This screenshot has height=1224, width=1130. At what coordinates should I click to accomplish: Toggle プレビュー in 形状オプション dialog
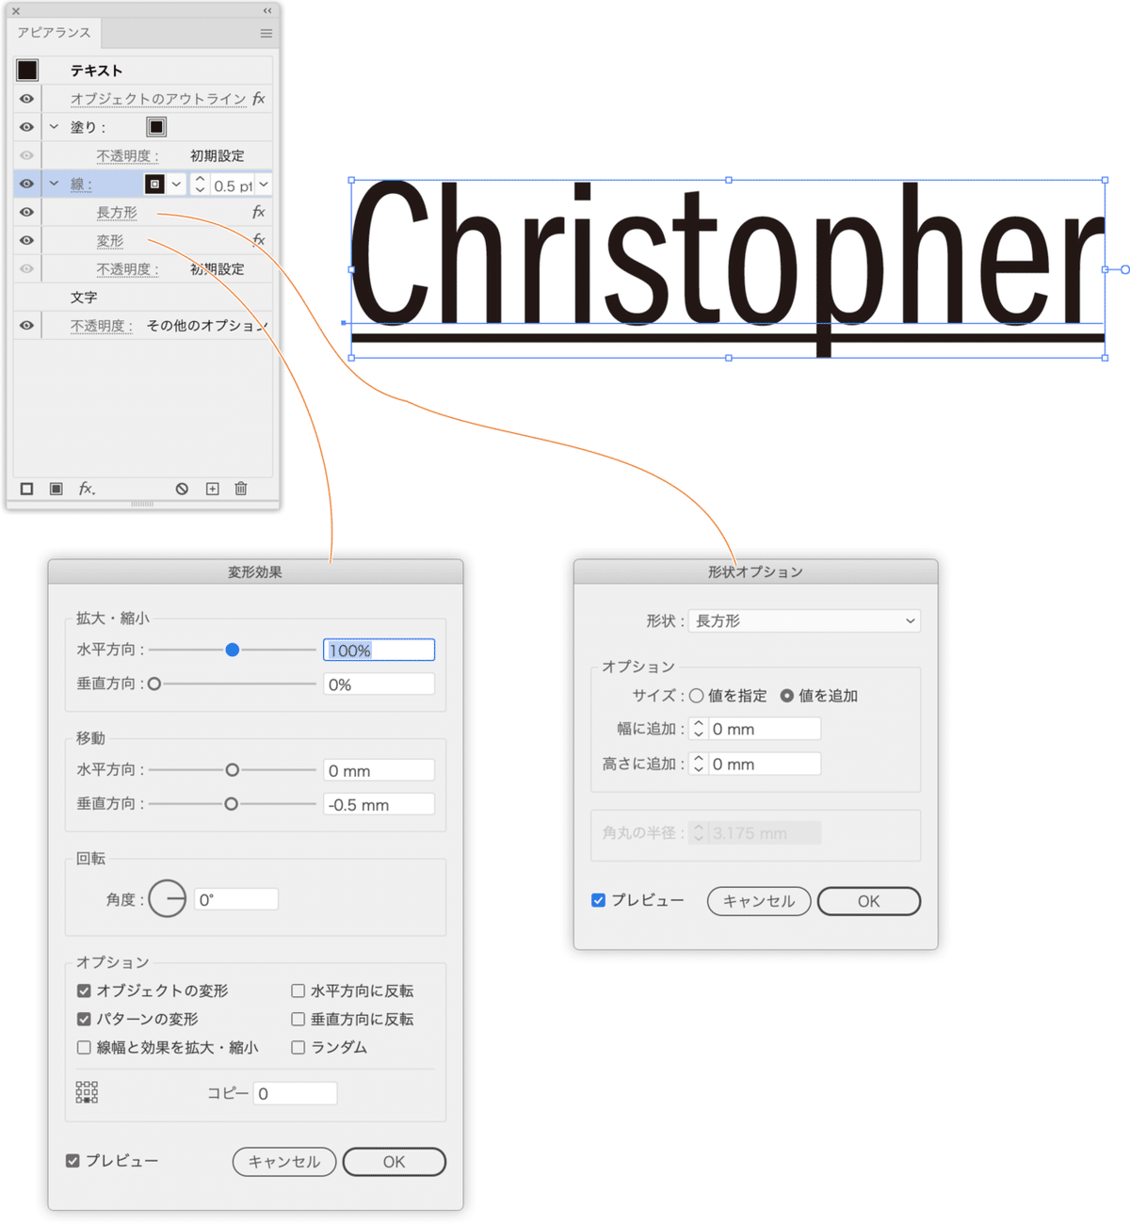tap(598, 900)
